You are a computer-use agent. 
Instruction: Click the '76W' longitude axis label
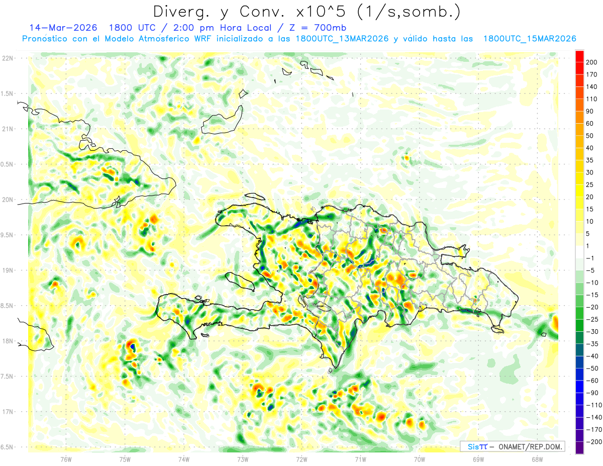(66, 459)
